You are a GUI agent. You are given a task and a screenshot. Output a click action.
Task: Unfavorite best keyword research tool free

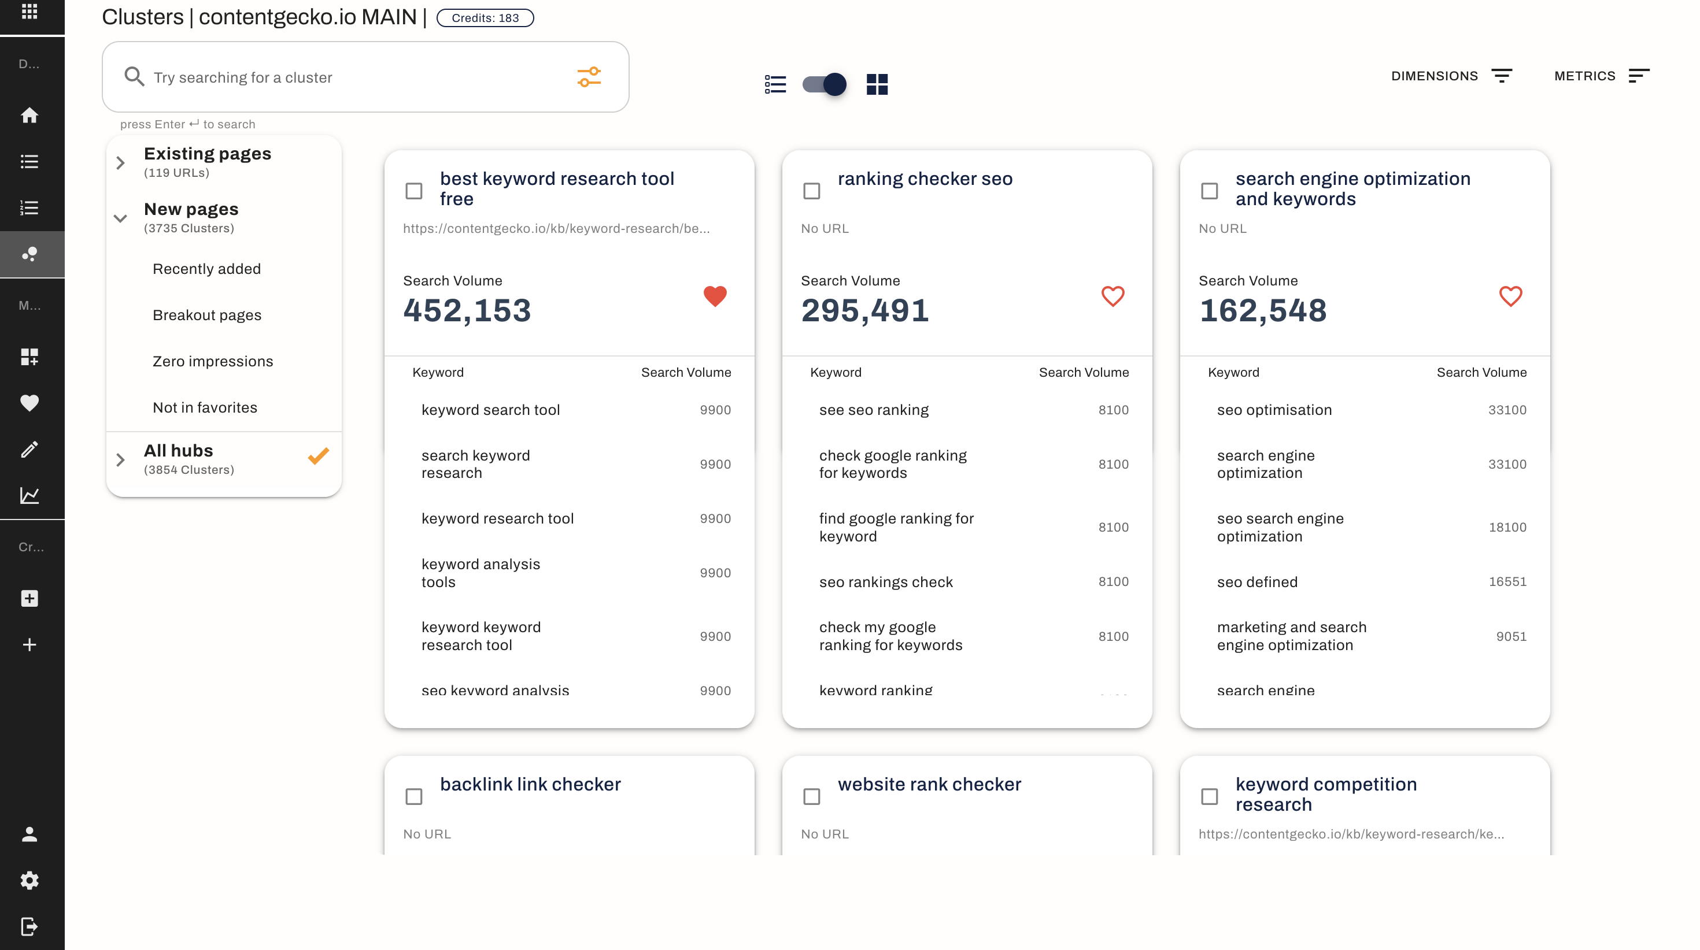tap(715, 296)
